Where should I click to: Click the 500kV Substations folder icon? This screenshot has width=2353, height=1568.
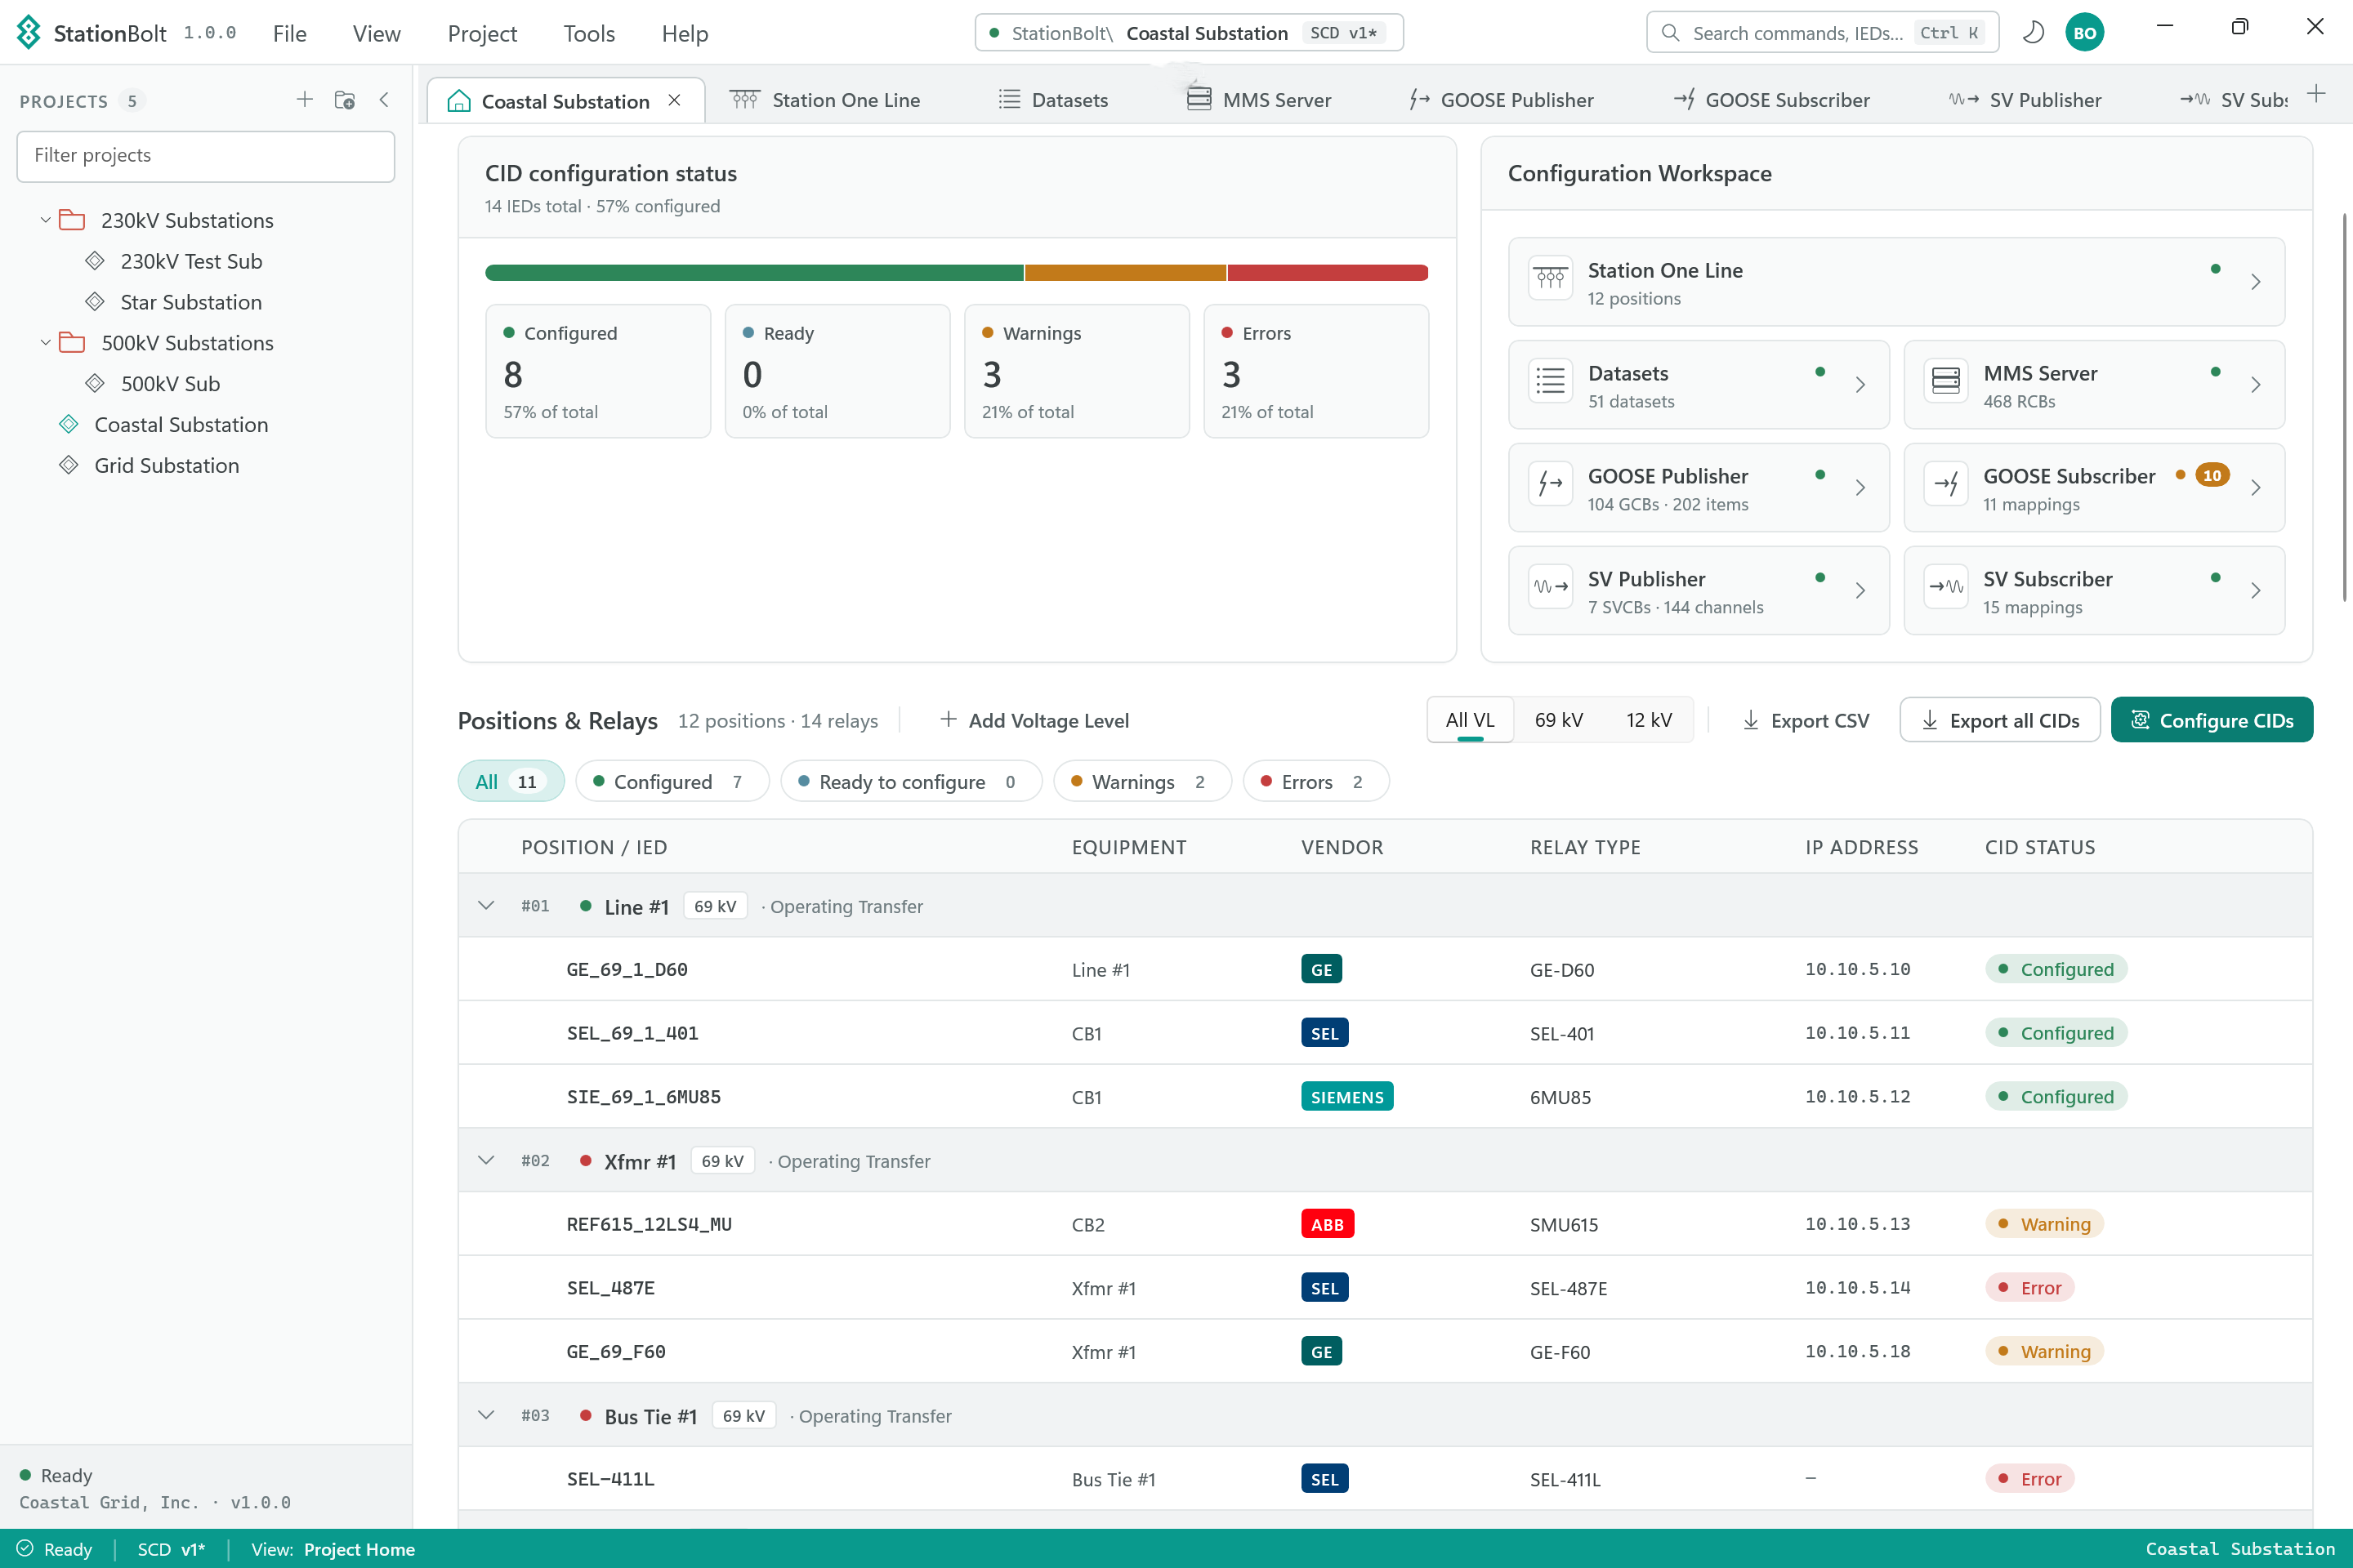(x=72, y=343)
